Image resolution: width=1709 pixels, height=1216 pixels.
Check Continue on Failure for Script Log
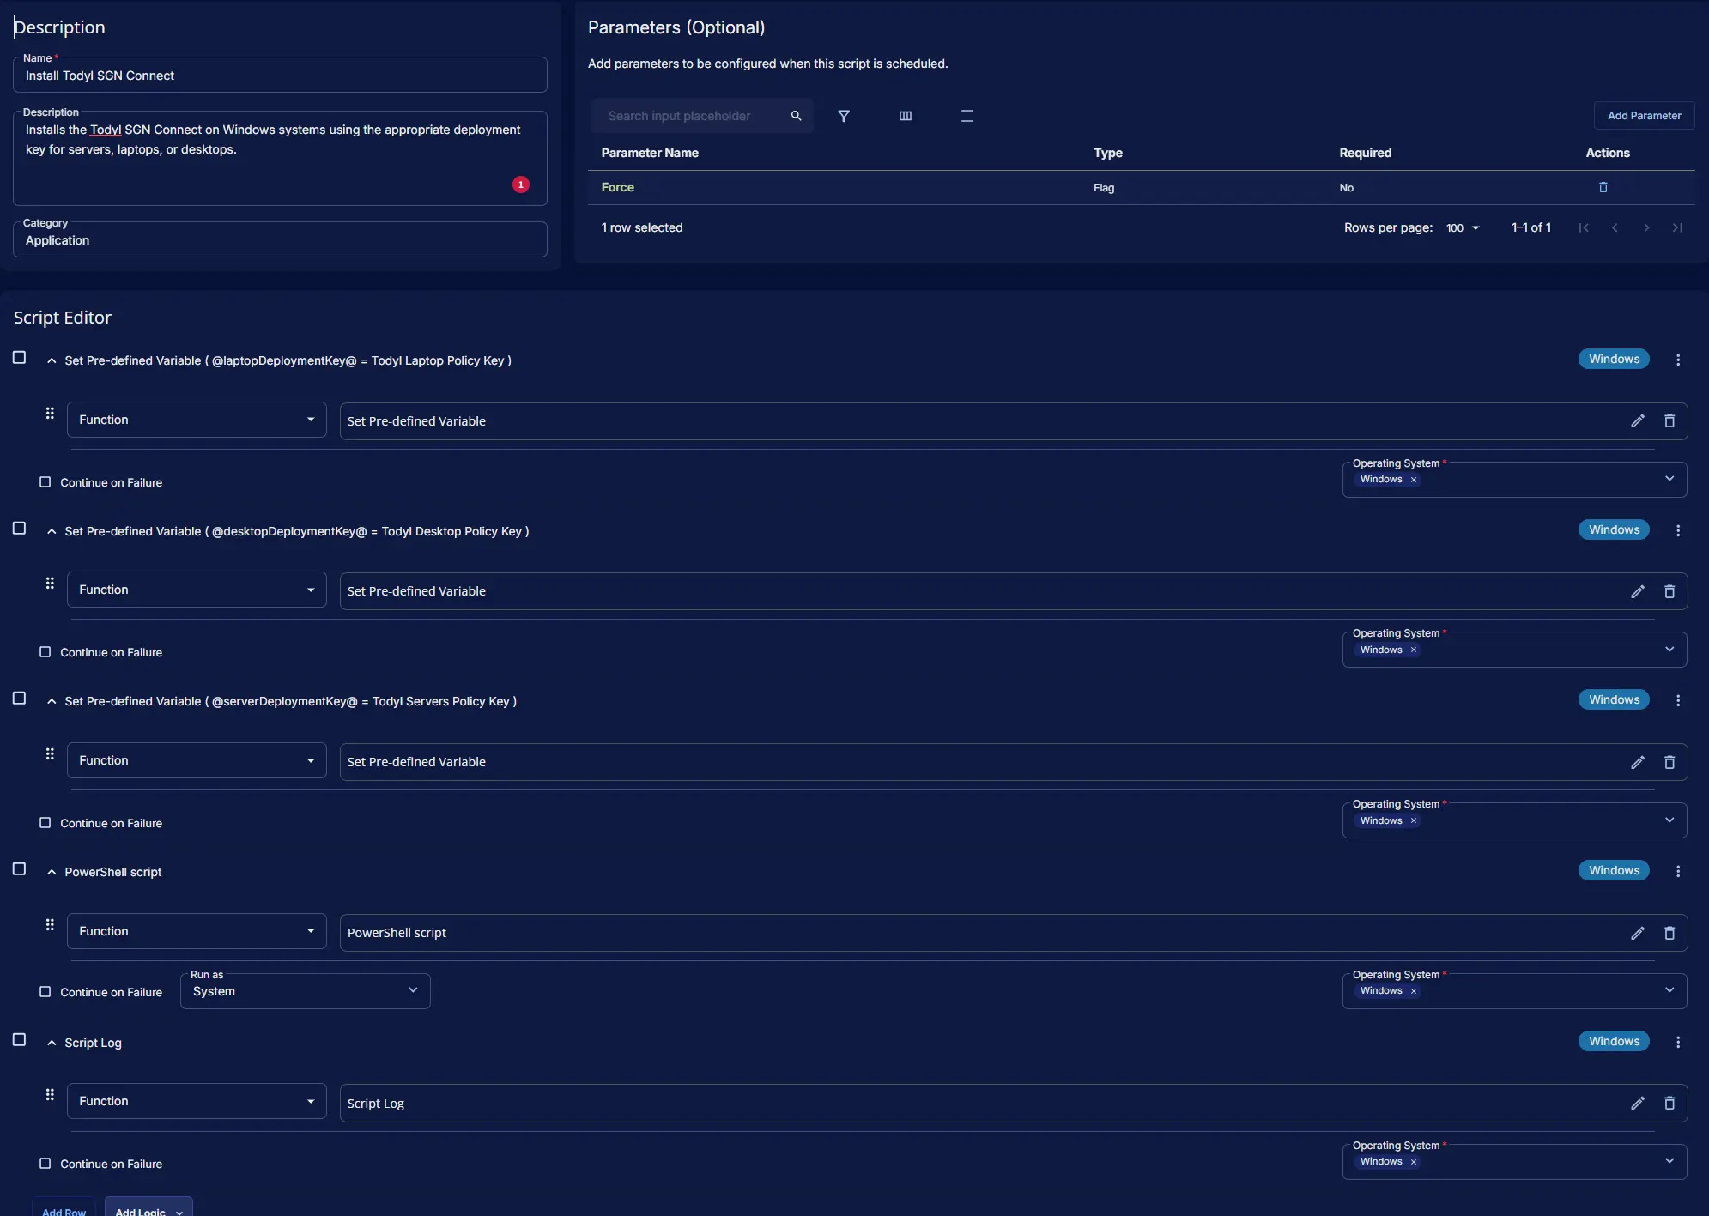(x=45, y=1164)
